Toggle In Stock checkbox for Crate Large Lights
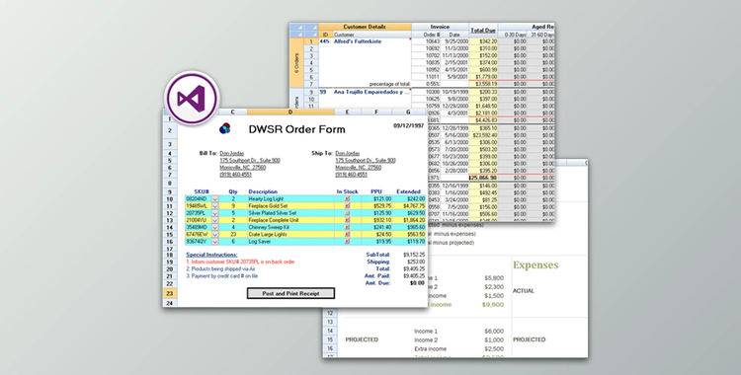Viewport: 741px width, 375px height. 348,234
